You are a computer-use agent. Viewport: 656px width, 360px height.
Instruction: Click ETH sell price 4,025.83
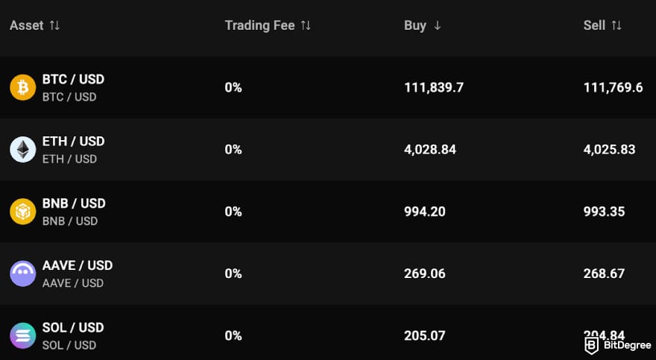pos(609,150)
